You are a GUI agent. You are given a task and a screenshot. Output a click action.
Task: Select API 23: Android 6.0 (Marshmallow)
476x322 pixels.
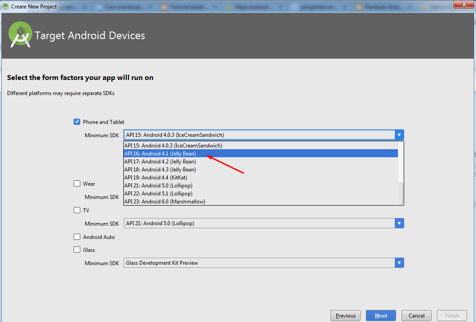pyautogui.click(x=165, y=202)
